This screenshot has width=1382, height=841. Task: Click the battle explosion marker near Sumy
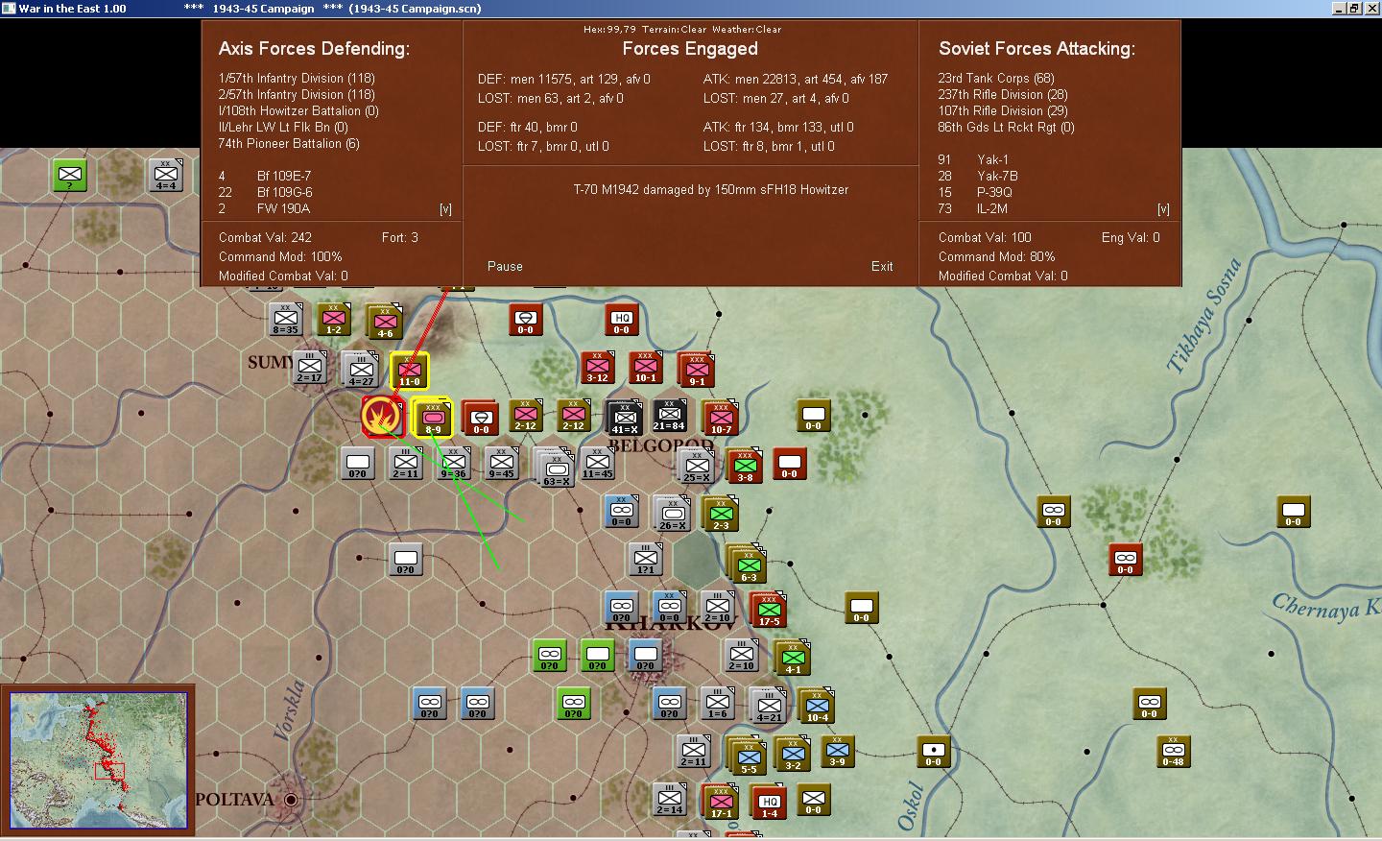point(381,416)
